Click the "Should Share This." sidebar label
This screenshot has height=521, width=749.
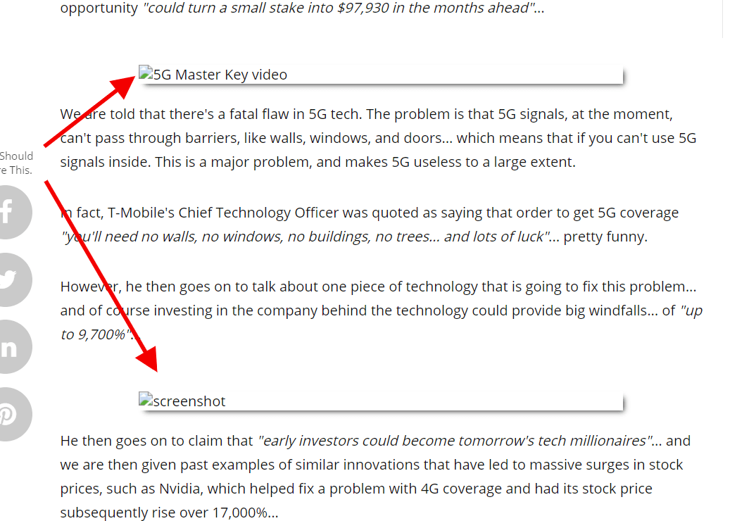16,163
